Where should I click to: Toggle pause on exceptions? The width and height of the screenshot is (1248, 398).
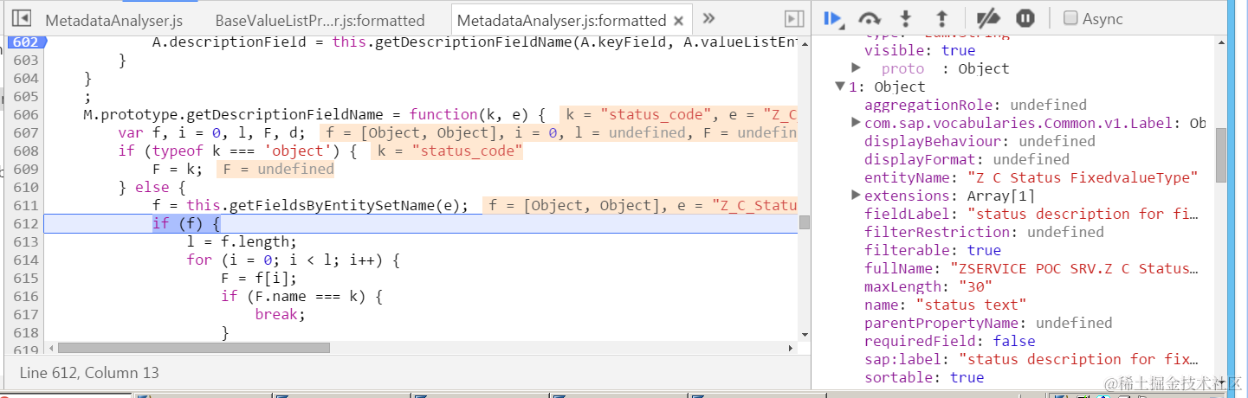(1025, 18)
